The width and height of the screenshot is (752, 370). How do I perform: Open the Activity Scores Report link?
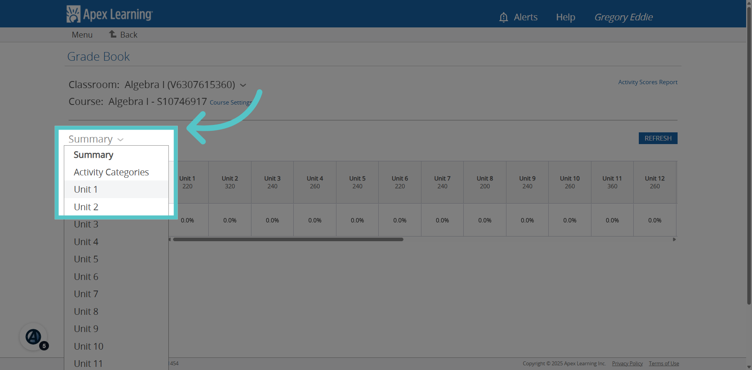click(648, 82)
